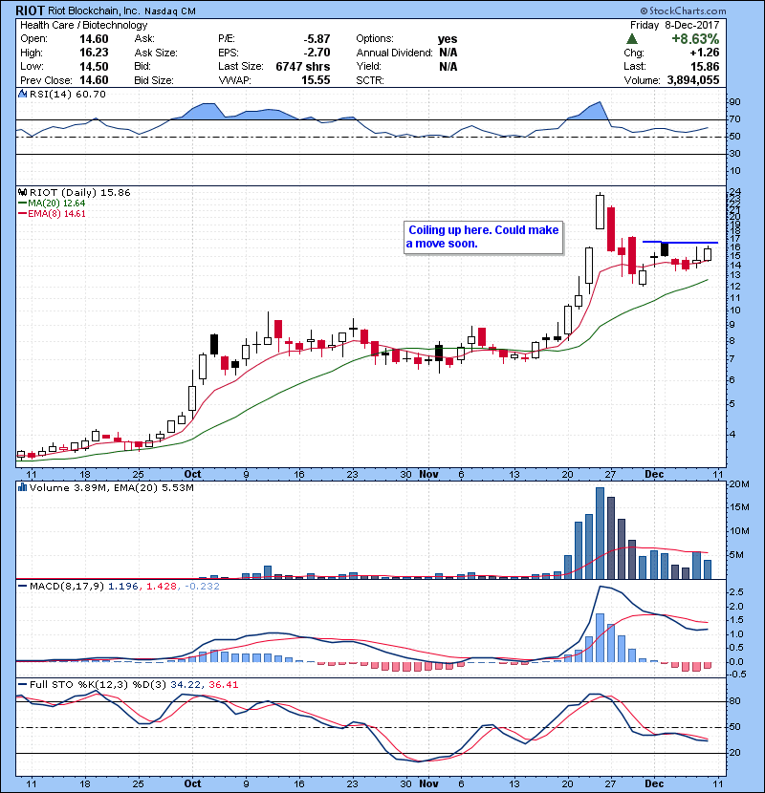Image resolution: width=765 pixels, height=793 pixels.
Task: Click the blue resistance line near 16.5
Action: click(x=680, y=243)
